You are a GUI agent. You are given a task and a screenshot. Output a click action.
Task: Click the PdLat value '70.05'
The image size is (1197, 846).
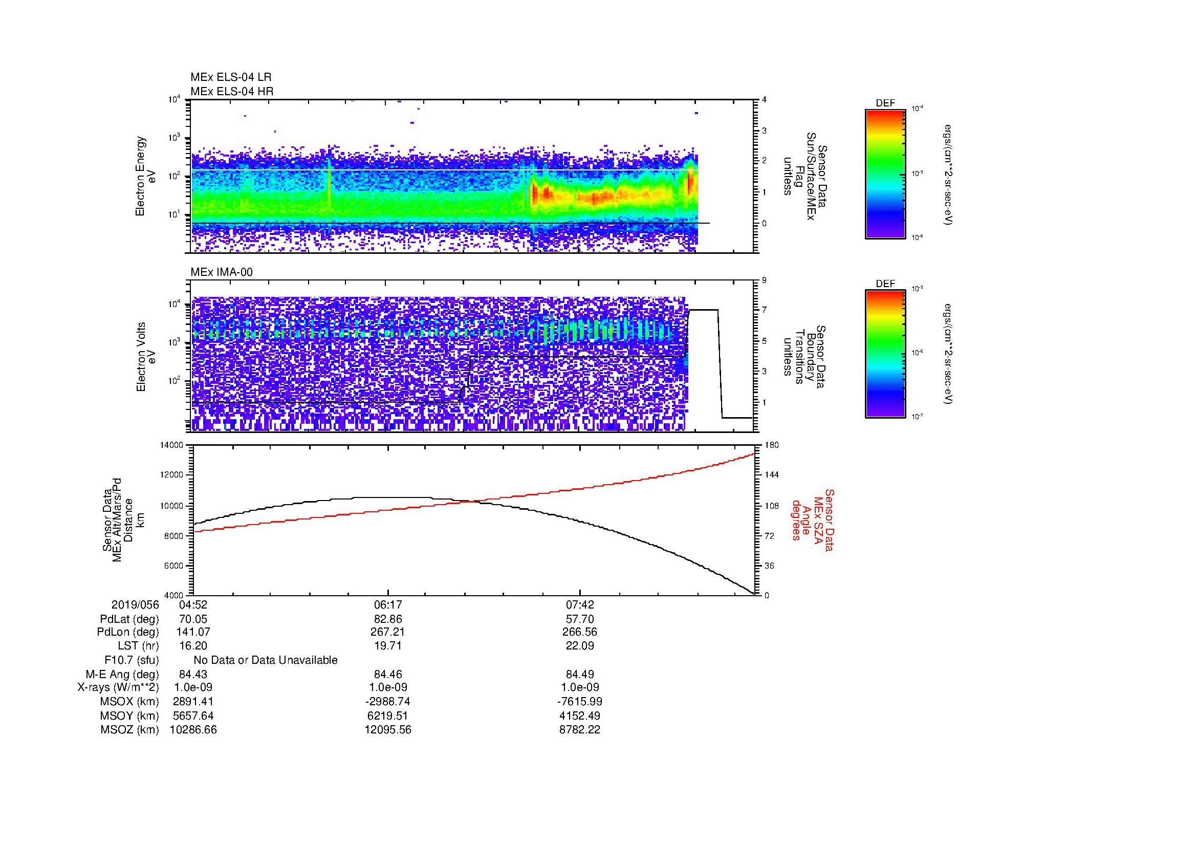pos(193,619)
